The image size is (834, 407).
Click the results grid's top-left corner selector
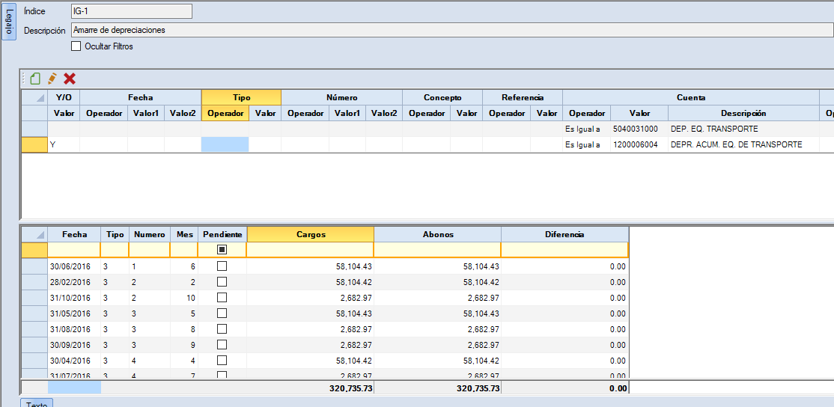(x=34, y=234)
